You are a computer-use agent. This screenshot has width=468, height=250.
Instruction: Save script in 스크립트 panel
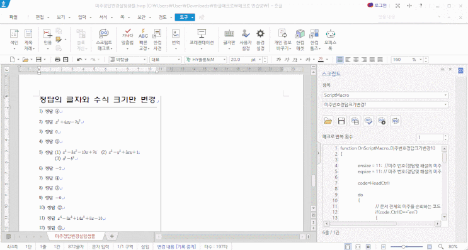coord(341,121)
